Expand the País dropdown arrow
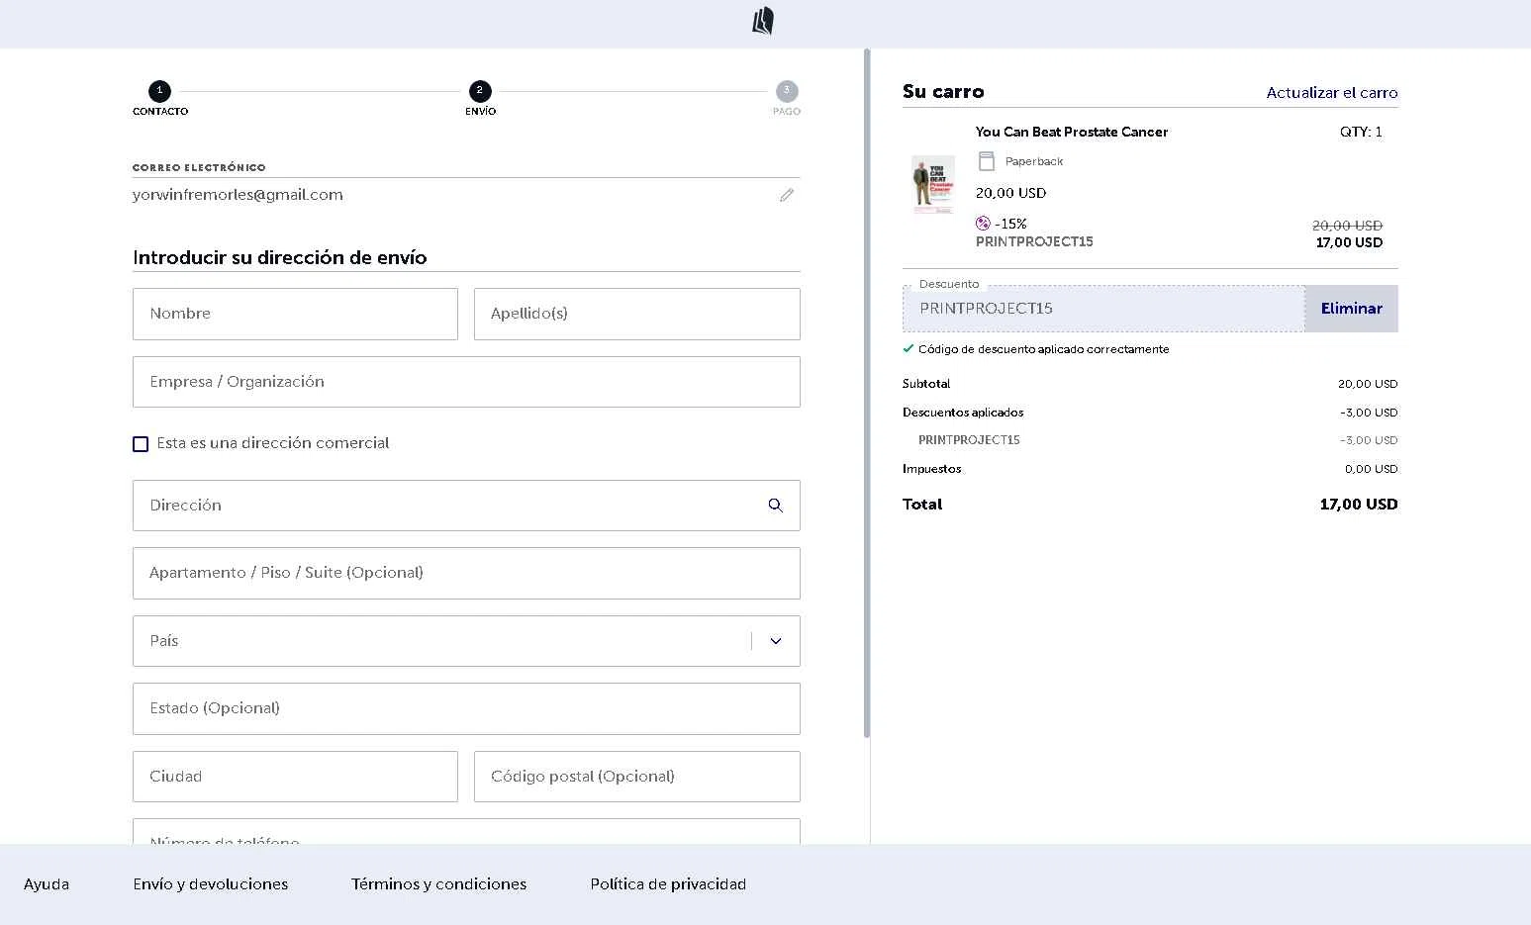This screenshot has height=925, width=1531. pyautogui.click(x=776, y=641)
